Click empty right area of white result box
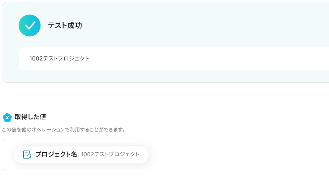Screen dimensions: 329x177 click(x=219, y=59)
